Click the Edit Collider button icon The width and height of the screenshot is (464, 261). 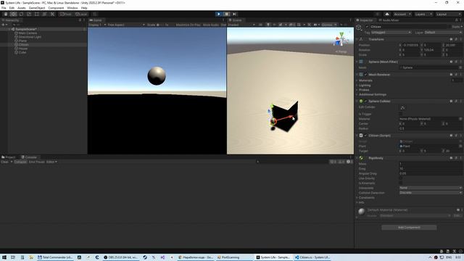pos(402,107)
